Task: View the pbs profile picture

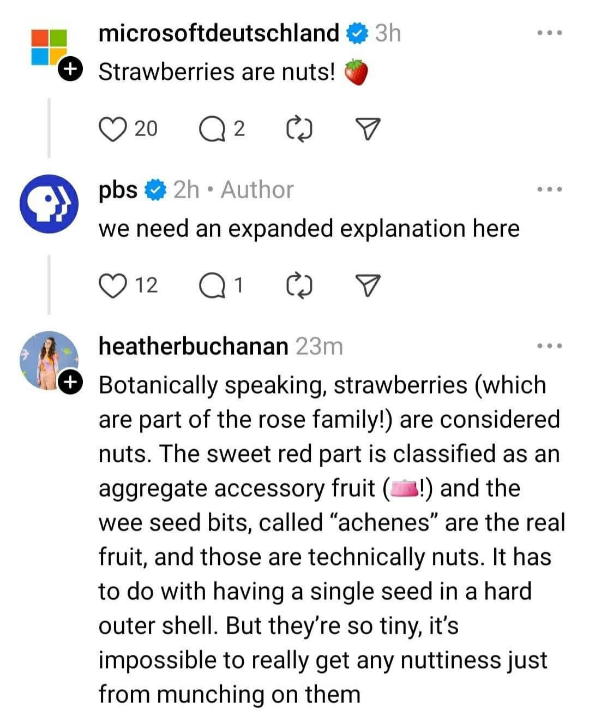Action: tap(49, 204)
